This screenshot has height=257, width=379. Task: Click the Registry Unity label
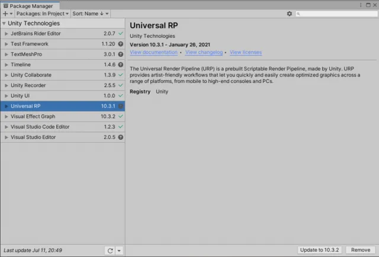tap(149, 92)
